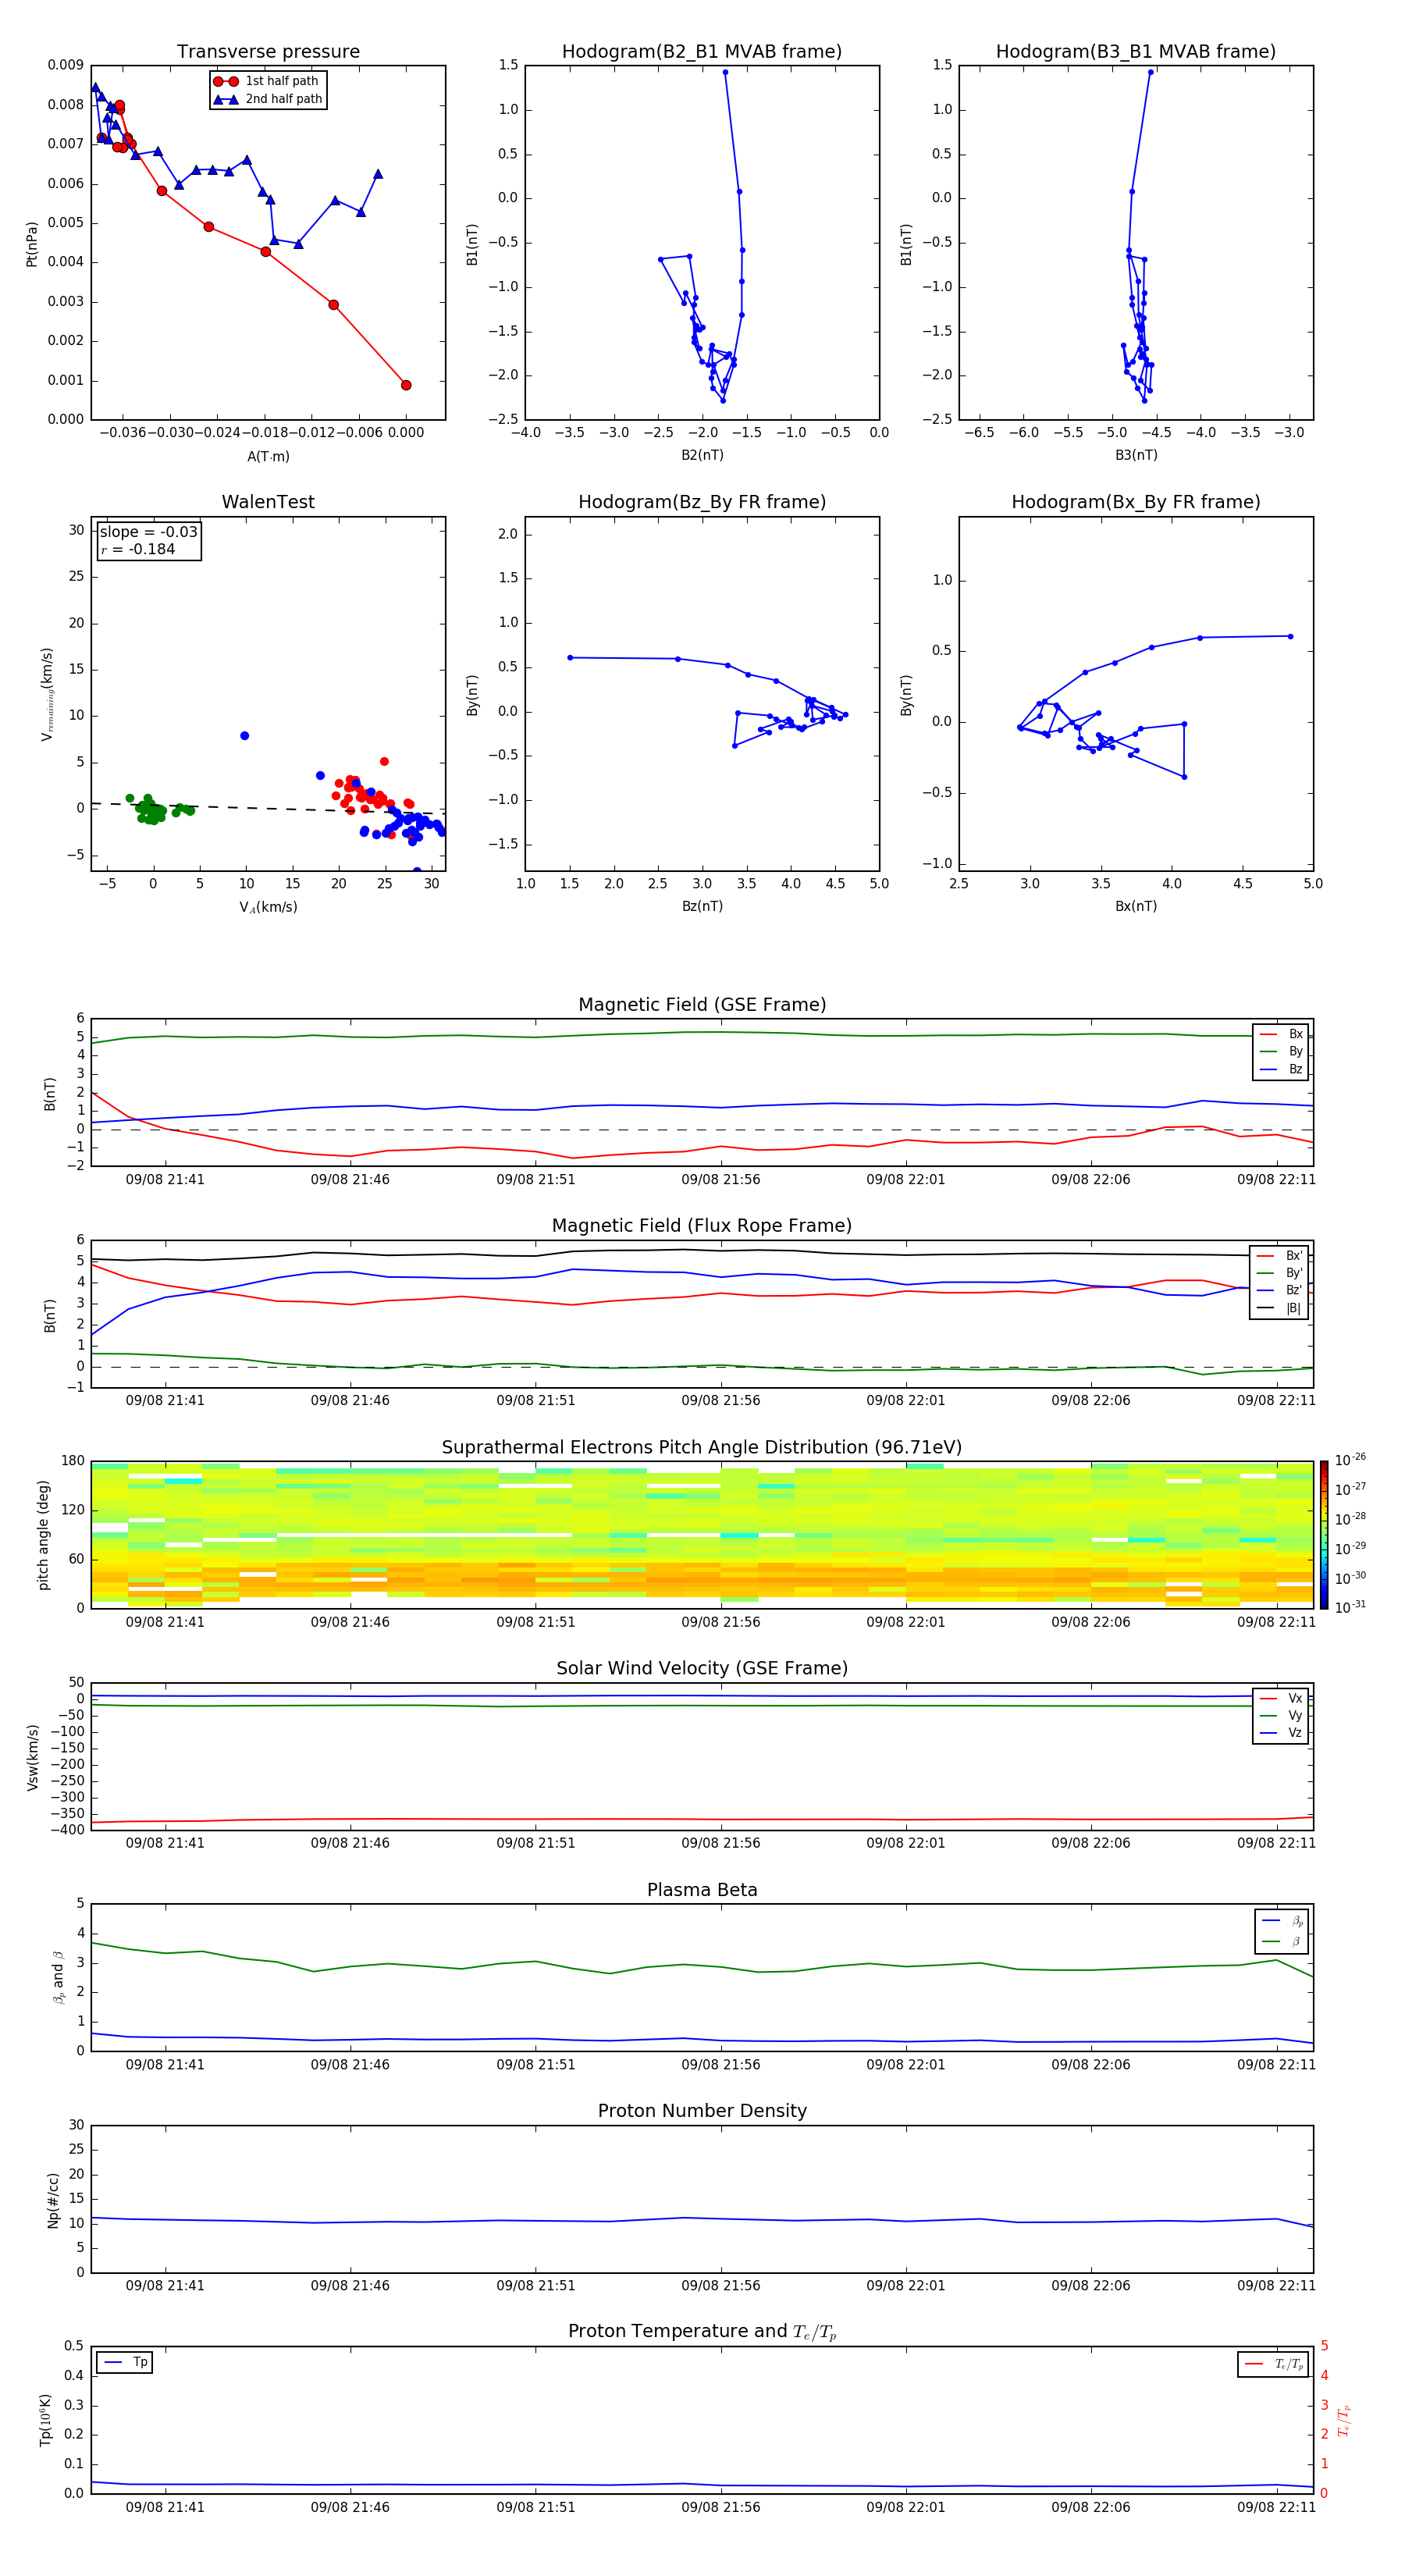Select the '1st half path' legend entry
Viewport: 1405px width, 2576px height.
point(268,81)
